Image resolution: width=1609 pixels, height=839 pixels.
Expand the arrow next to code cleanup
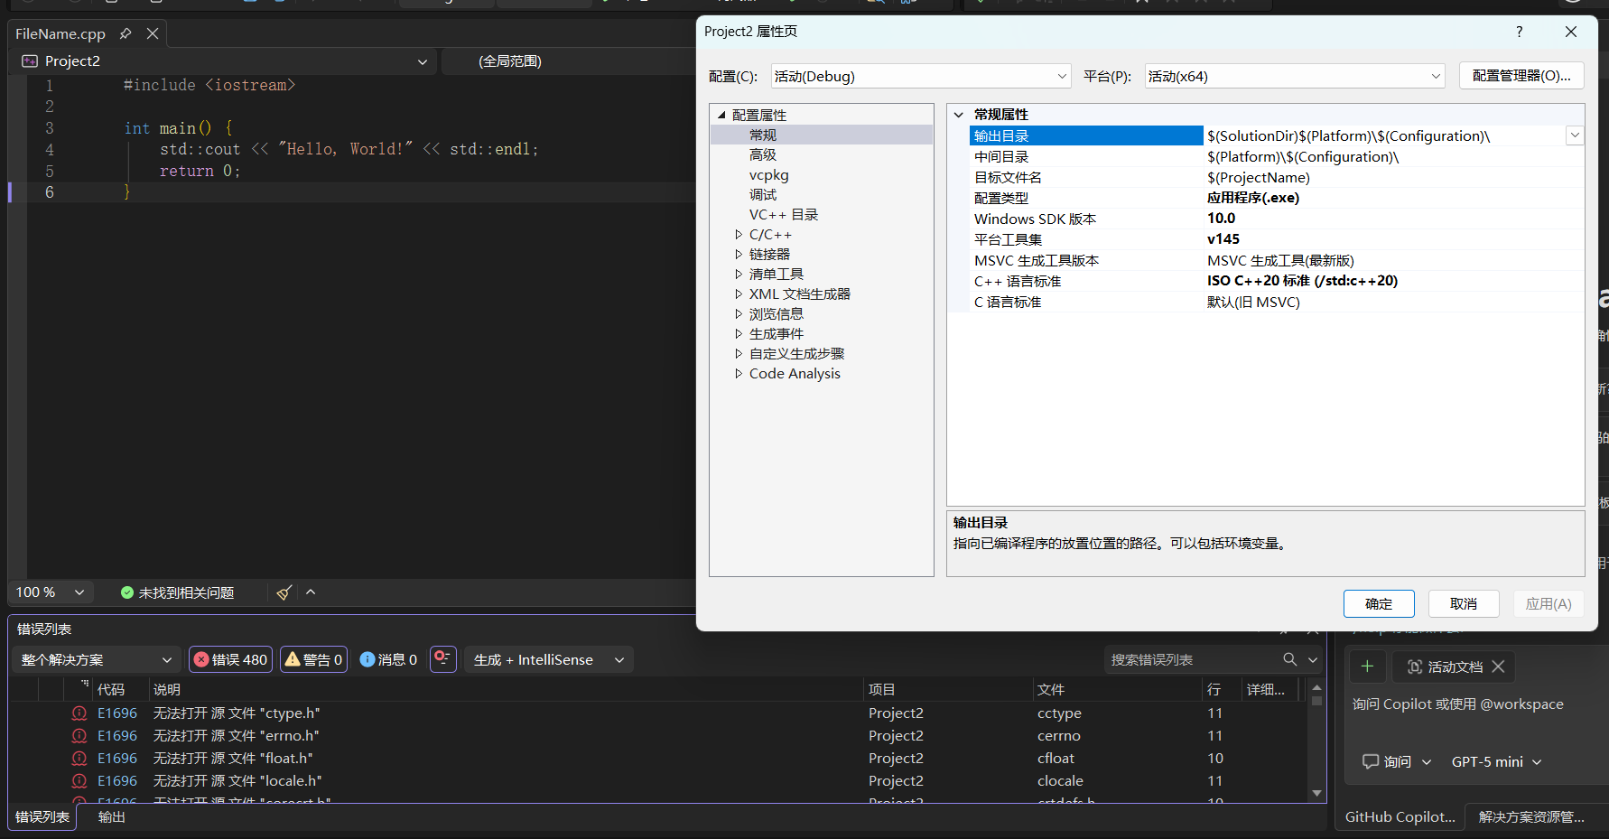(311, 592)
